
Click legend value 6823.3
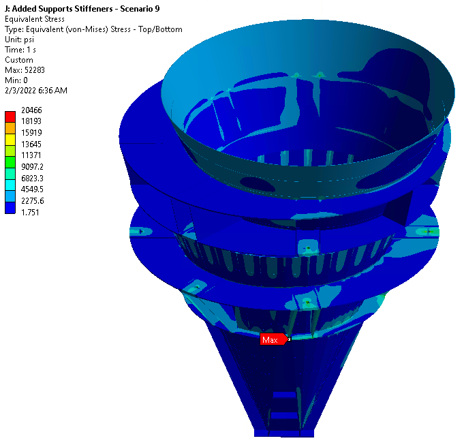32,179
